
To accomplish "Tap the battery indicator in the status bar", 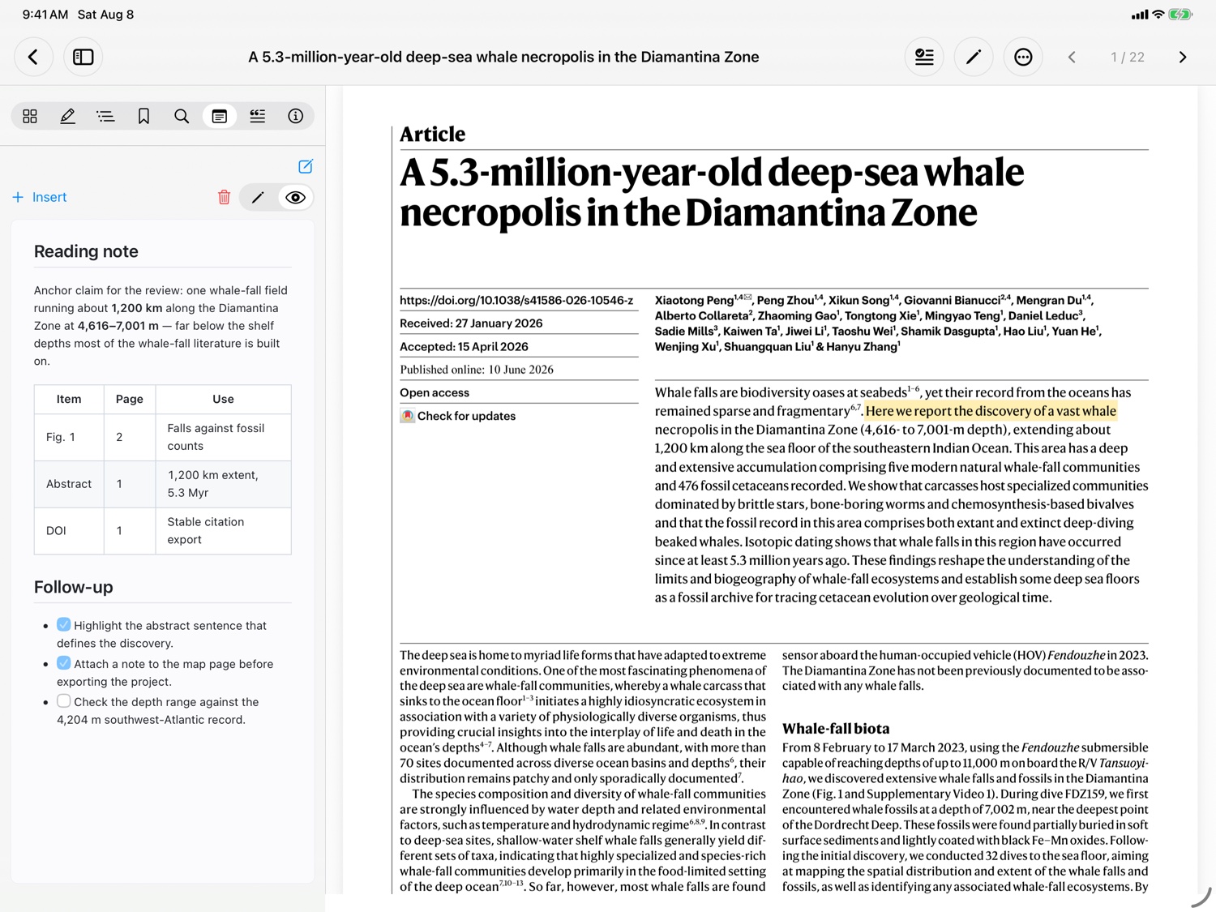I will coord(1180,14).
